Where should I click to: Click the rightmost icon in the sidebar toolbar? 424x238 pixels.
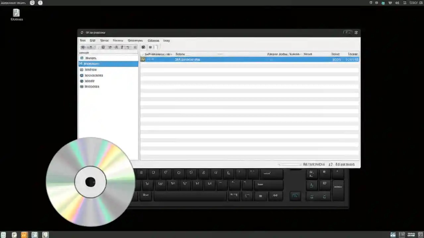(135, 47)
